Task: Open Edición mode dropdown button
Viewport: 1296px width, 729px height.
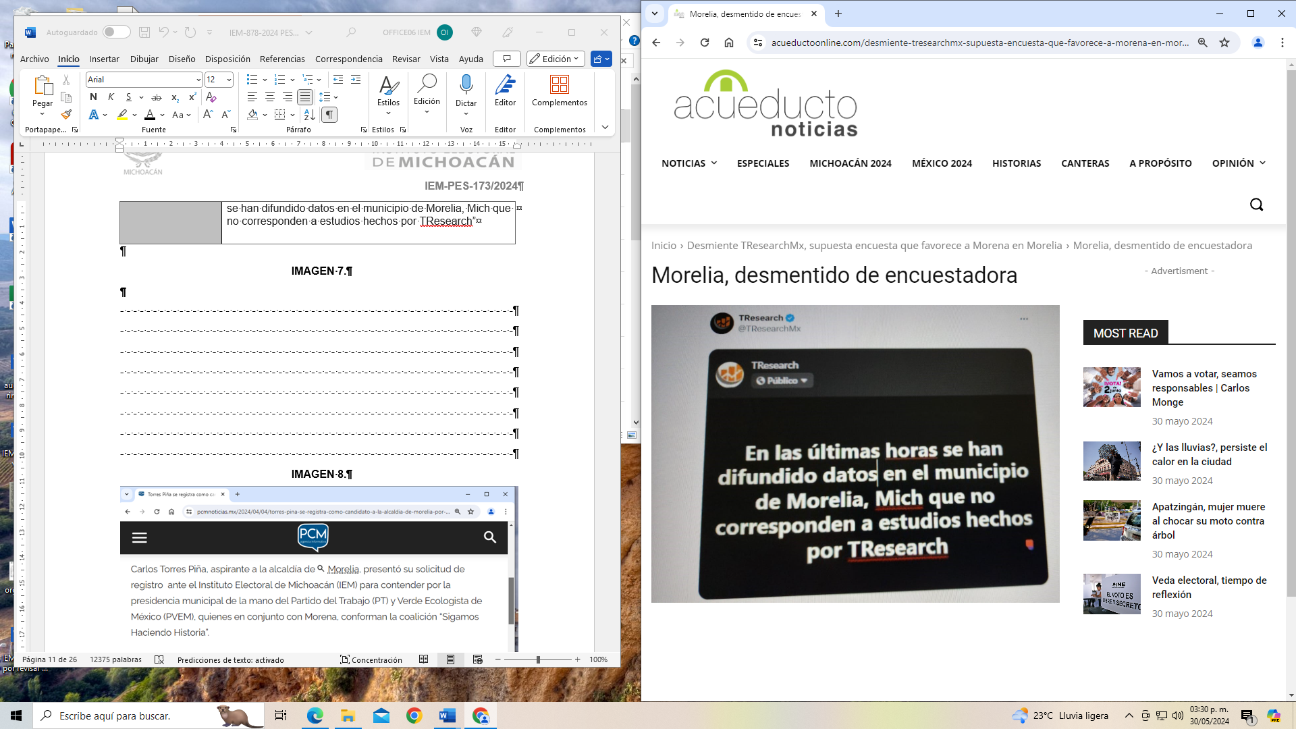Action: [556, 59]
